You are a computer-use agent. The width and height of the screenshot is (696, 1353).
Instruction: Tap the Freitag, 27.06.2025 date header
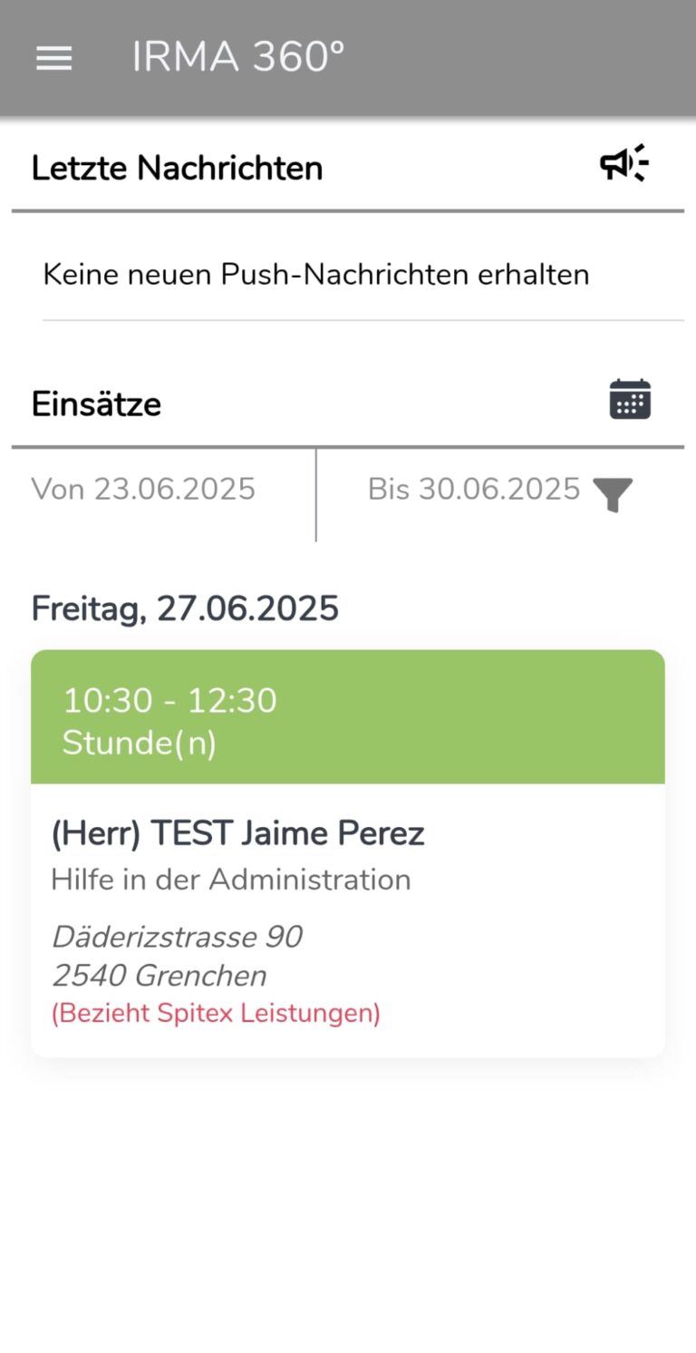click(x=185, y=608)
